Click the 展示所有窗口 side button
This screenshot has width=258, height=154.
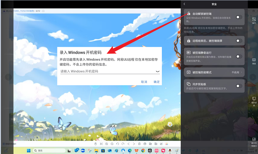(x=254, y=142)
